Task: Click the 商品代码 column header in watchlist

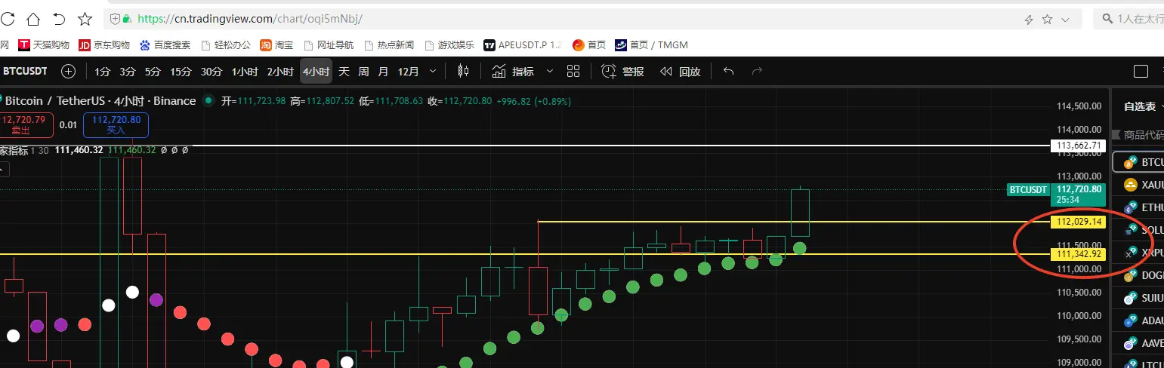Action: coord(1143,135)
